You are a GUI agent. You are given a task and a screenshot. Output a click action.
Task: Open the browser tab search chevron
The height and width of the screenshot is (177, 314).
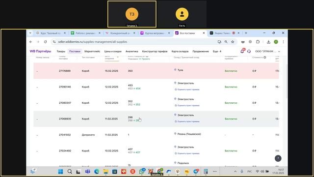[x=30, y=33]
